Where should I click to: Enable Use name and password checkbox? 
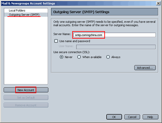tap(56, 41)
